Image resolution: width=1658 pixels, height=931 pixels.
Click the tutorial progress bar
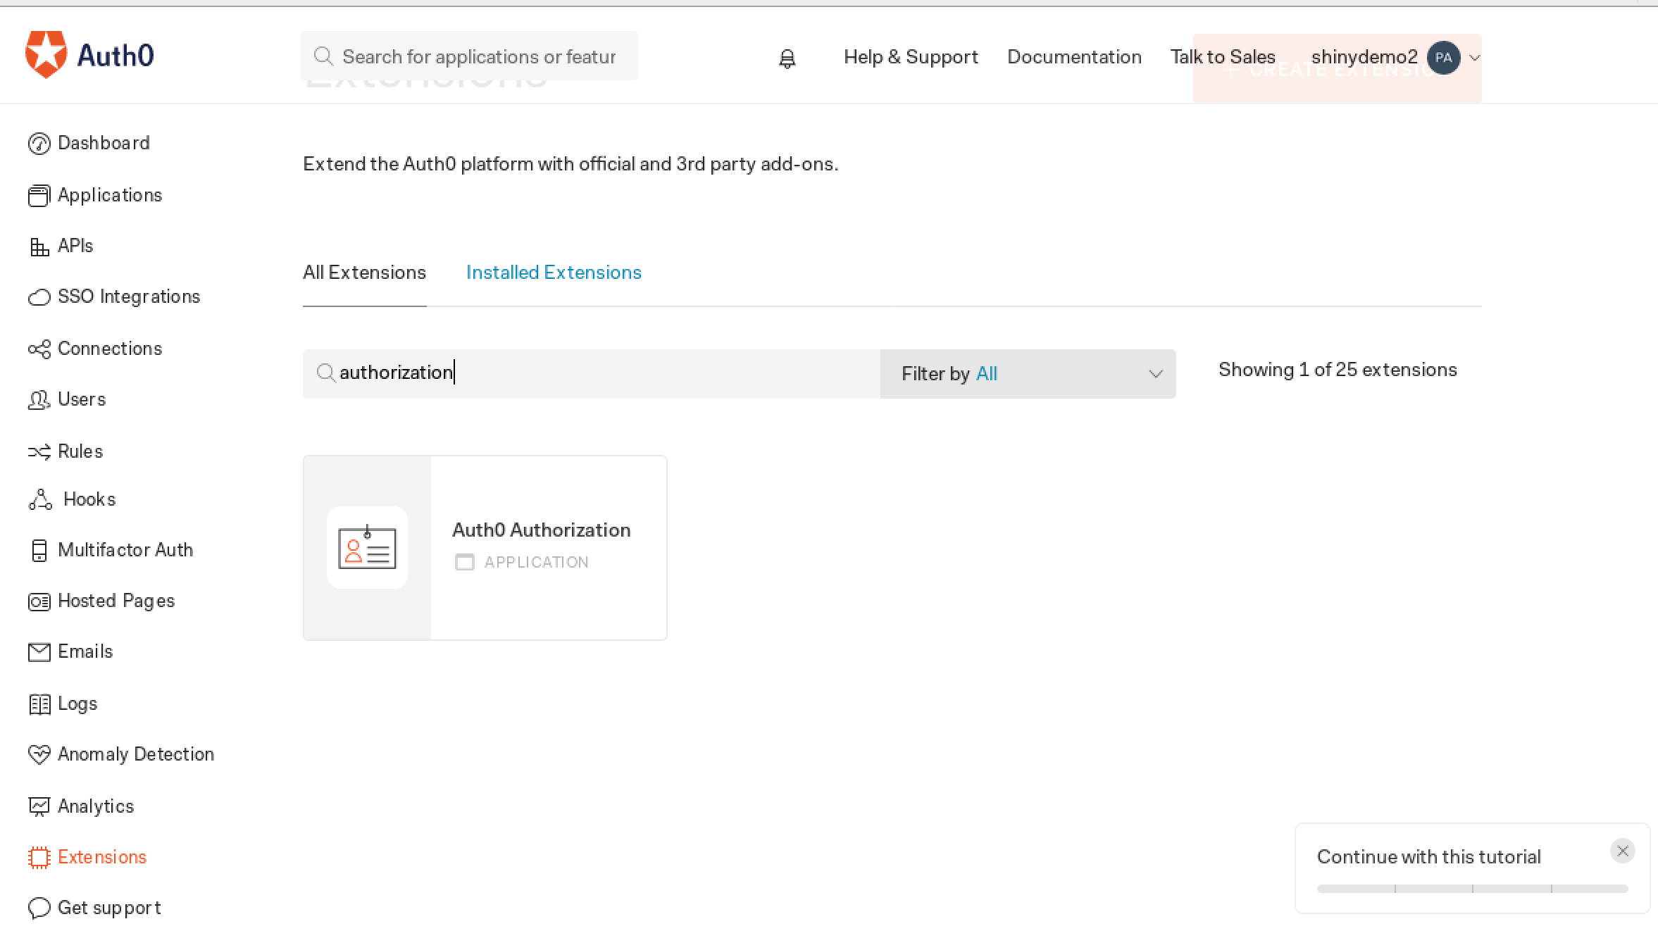pyautogui.click(x=1472, y=889)
